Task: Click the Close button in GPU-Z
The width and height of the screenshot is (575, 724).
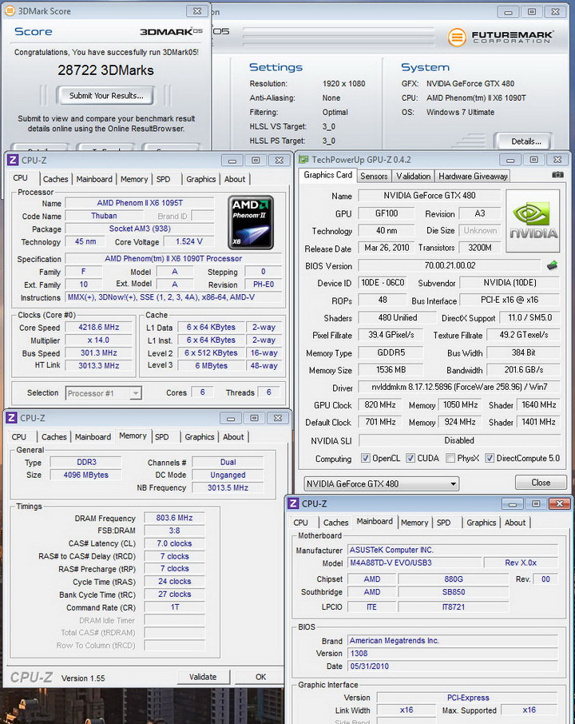Action: 541,483
